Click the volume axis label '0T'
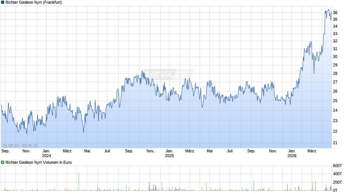This screenshot has height=194, width=347. [x=335, y=190]
